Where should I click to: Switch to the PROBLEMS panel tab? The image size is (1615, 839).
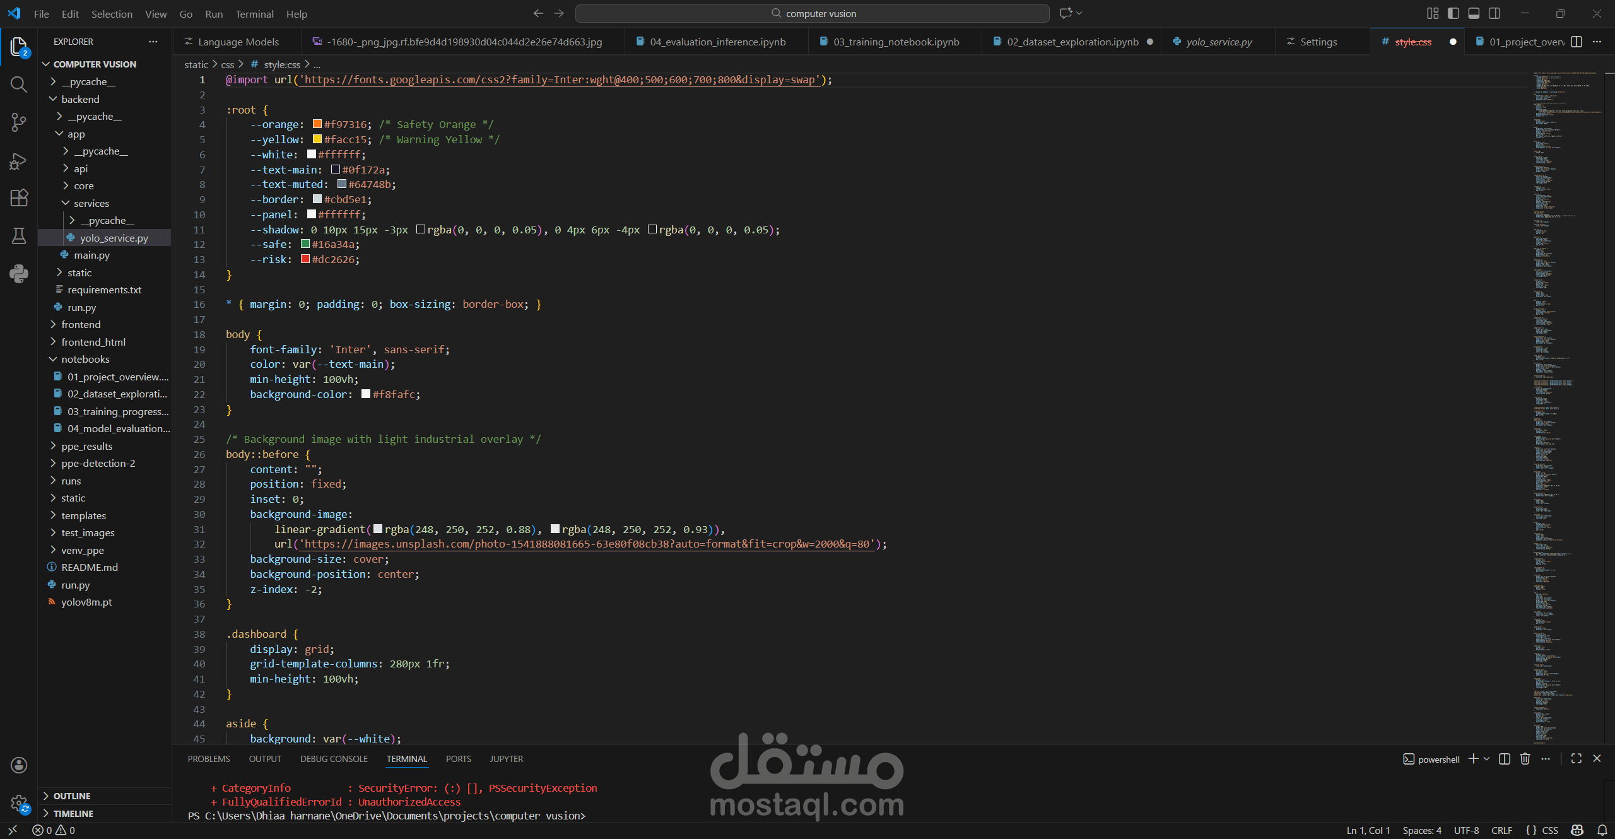tap(208, 759)
